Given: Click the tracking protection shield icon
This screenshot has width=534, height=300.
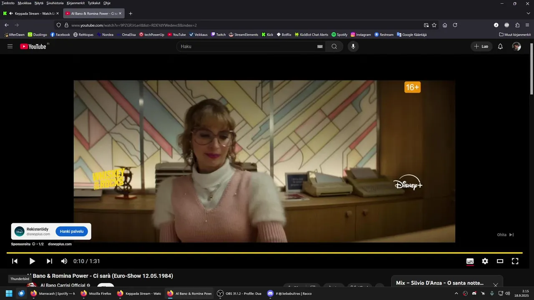Looking at the screenshot, I should click(x=59, y=25).
